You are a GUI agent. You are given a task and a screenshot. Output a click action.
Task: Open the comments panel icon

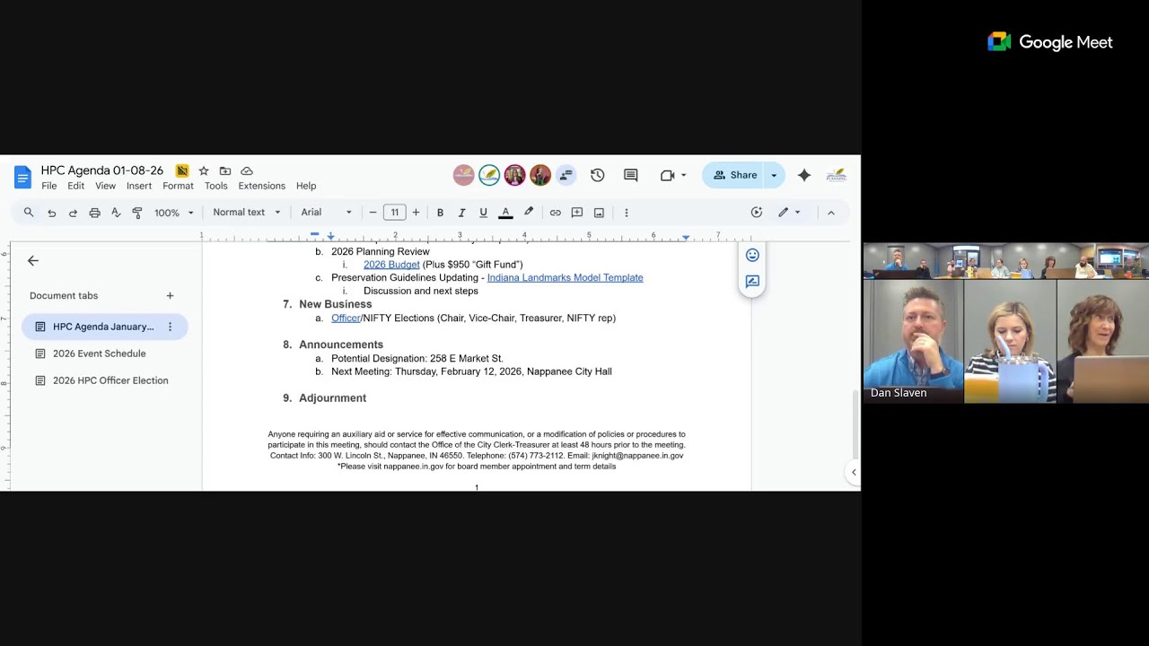[630, 175]
